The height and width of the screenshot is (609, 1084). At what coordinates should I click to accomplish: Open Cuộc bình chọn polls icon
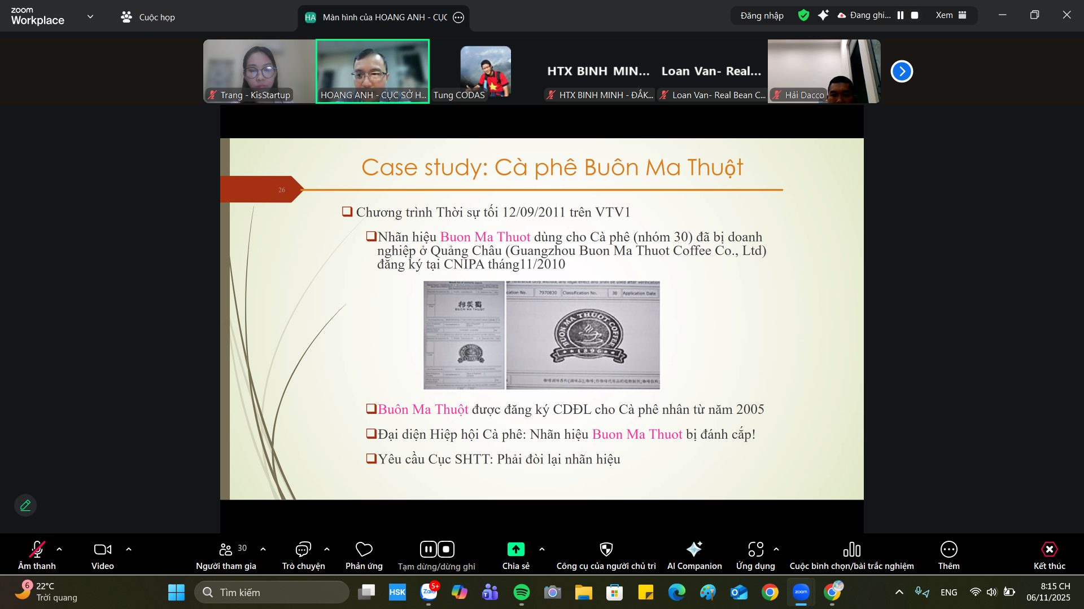(x=851, y=549)
